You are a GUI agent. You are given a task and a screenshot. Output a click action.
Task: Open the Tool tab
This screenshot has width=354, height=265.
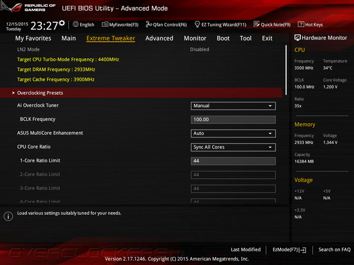[x=246, y=38]
